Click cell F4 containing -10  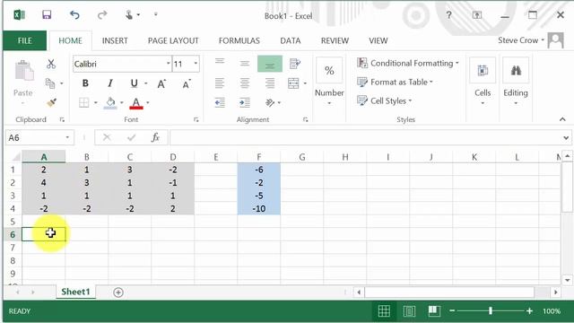259,208
